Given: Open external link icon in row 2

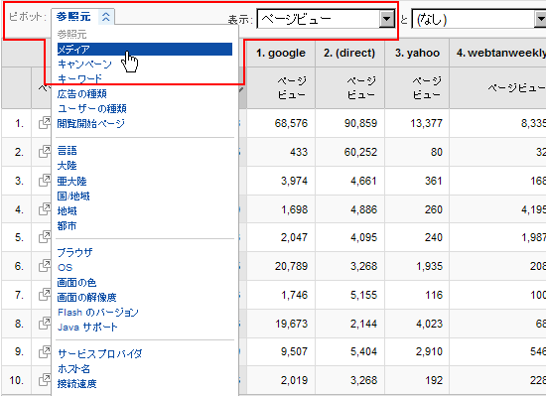Looking at the screenshot, I should (x=45, y=152).
